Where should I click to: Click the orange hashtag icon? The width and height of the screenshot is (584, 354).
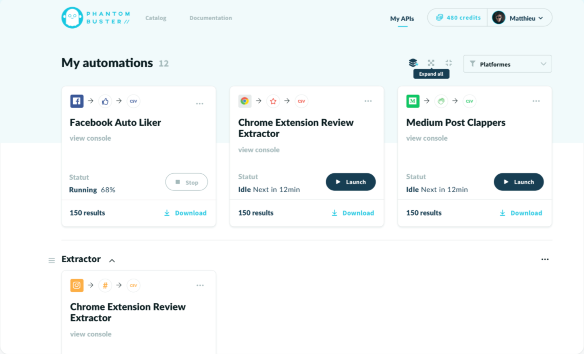[105, 285]
